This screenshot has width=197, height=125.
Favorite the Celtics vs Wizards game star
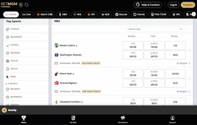(x=190, y=50)
